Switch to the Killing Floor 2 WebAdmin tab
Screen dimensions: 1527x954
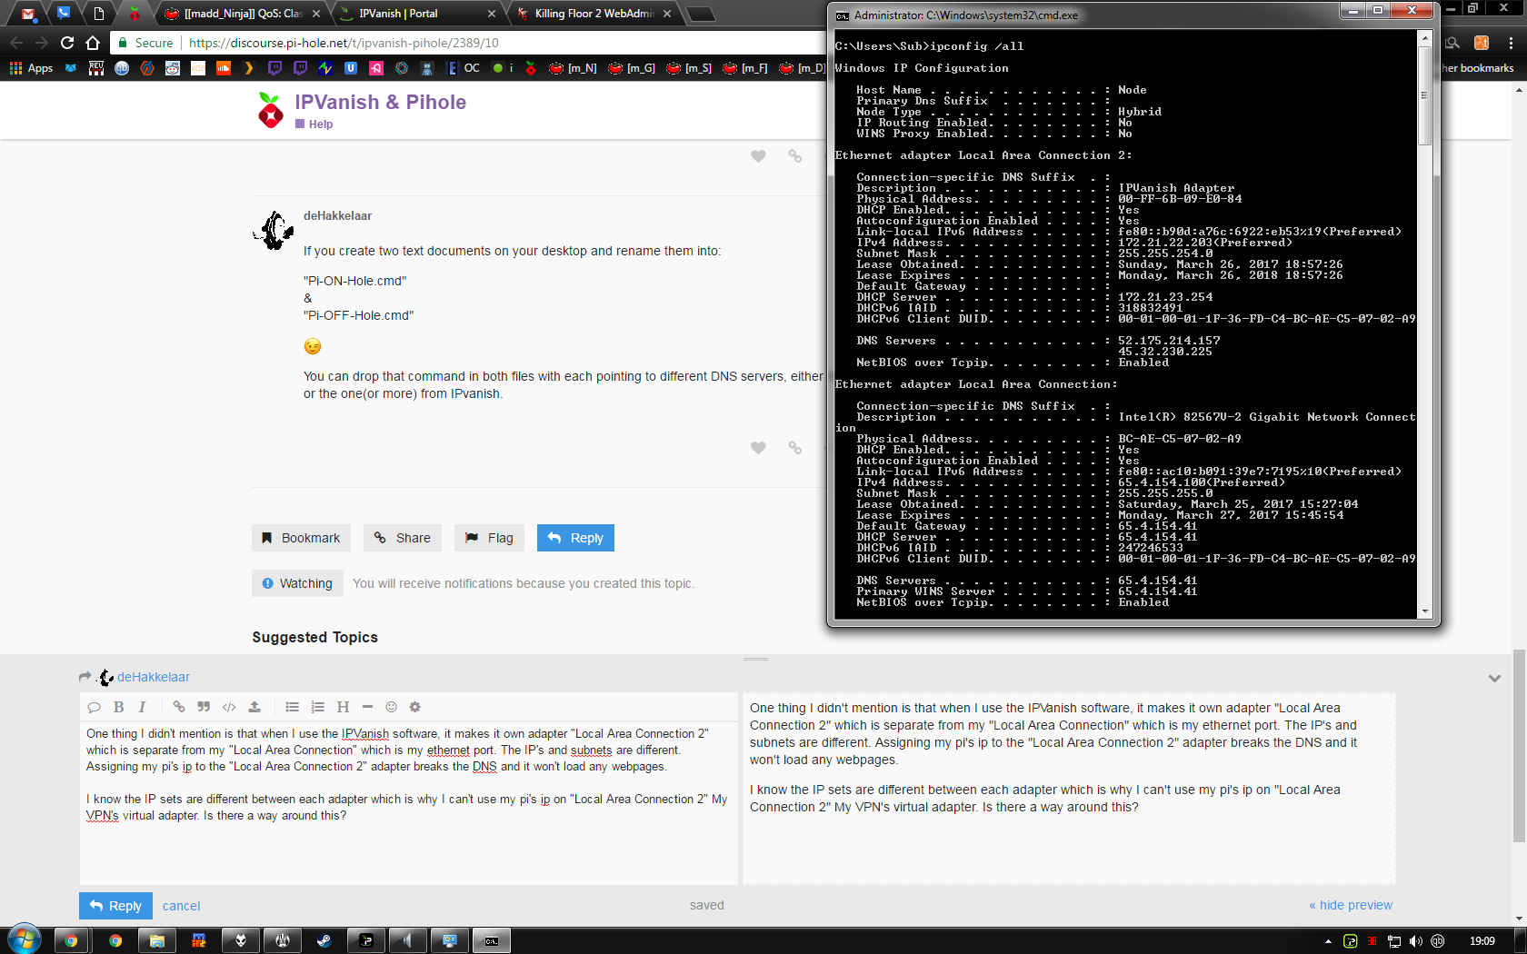click(x=594, y=14)
